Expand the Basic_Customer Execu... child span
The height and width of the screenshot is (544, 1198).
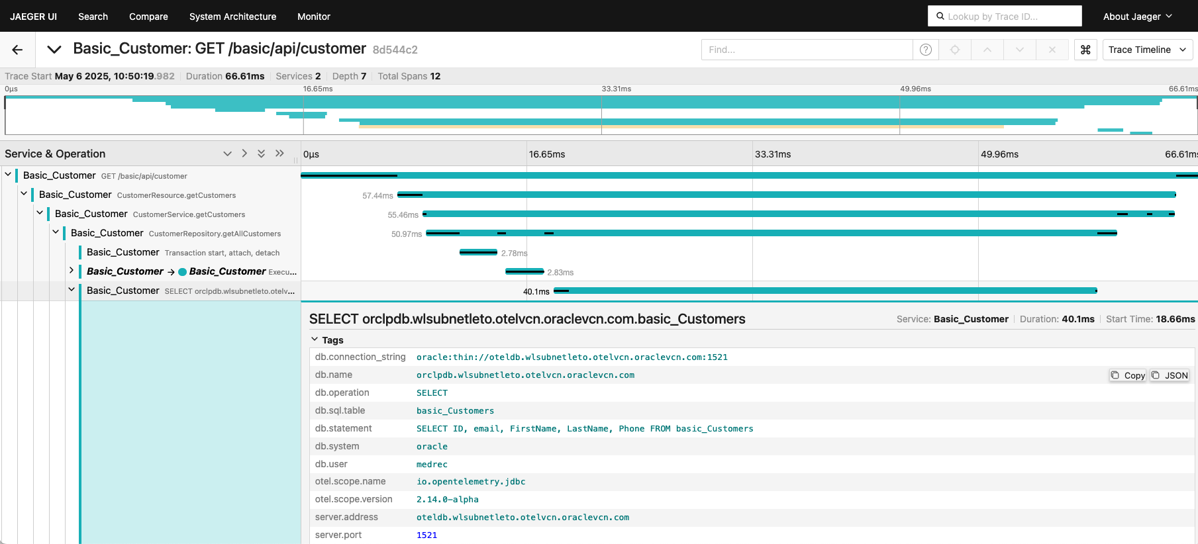[72, 271]
